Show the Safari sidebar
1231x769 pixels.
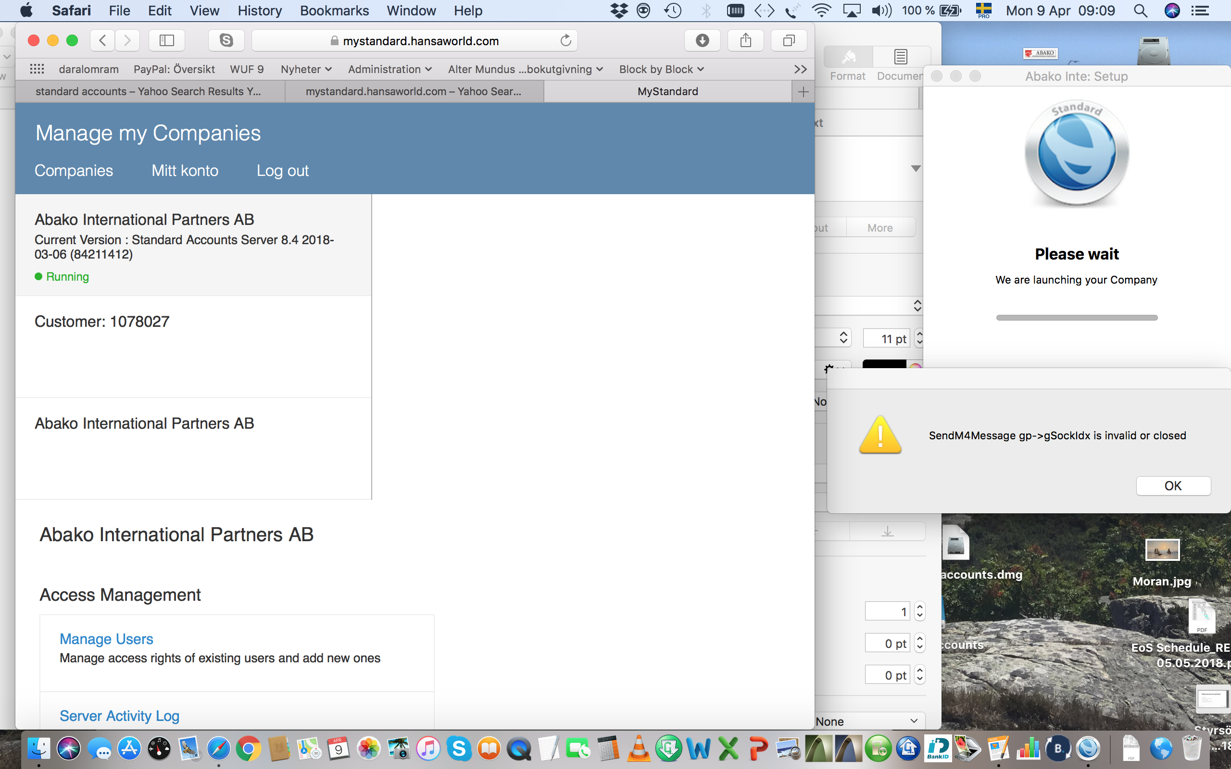click(x=167, y=41)
